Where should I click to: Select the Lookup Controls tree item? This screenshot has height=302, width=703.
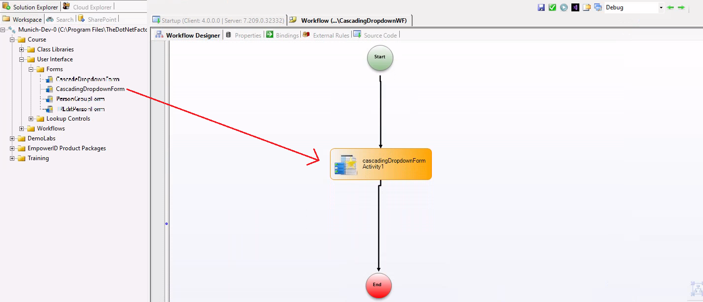point(68,119)
